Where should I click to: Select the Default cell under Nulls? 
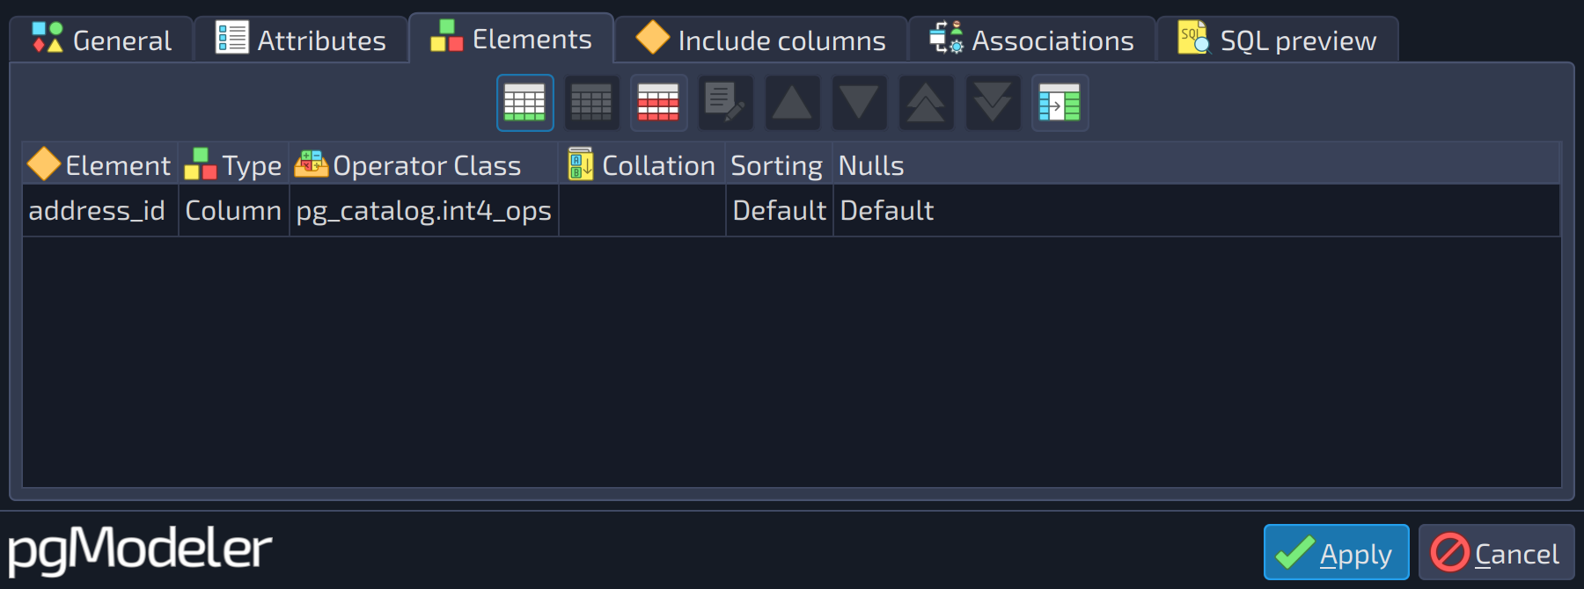coord(1197,211)
